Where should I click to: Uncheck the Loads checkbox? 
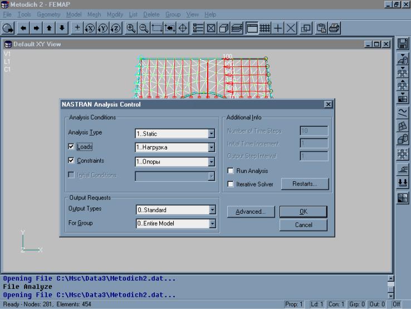tap(71, 146)
